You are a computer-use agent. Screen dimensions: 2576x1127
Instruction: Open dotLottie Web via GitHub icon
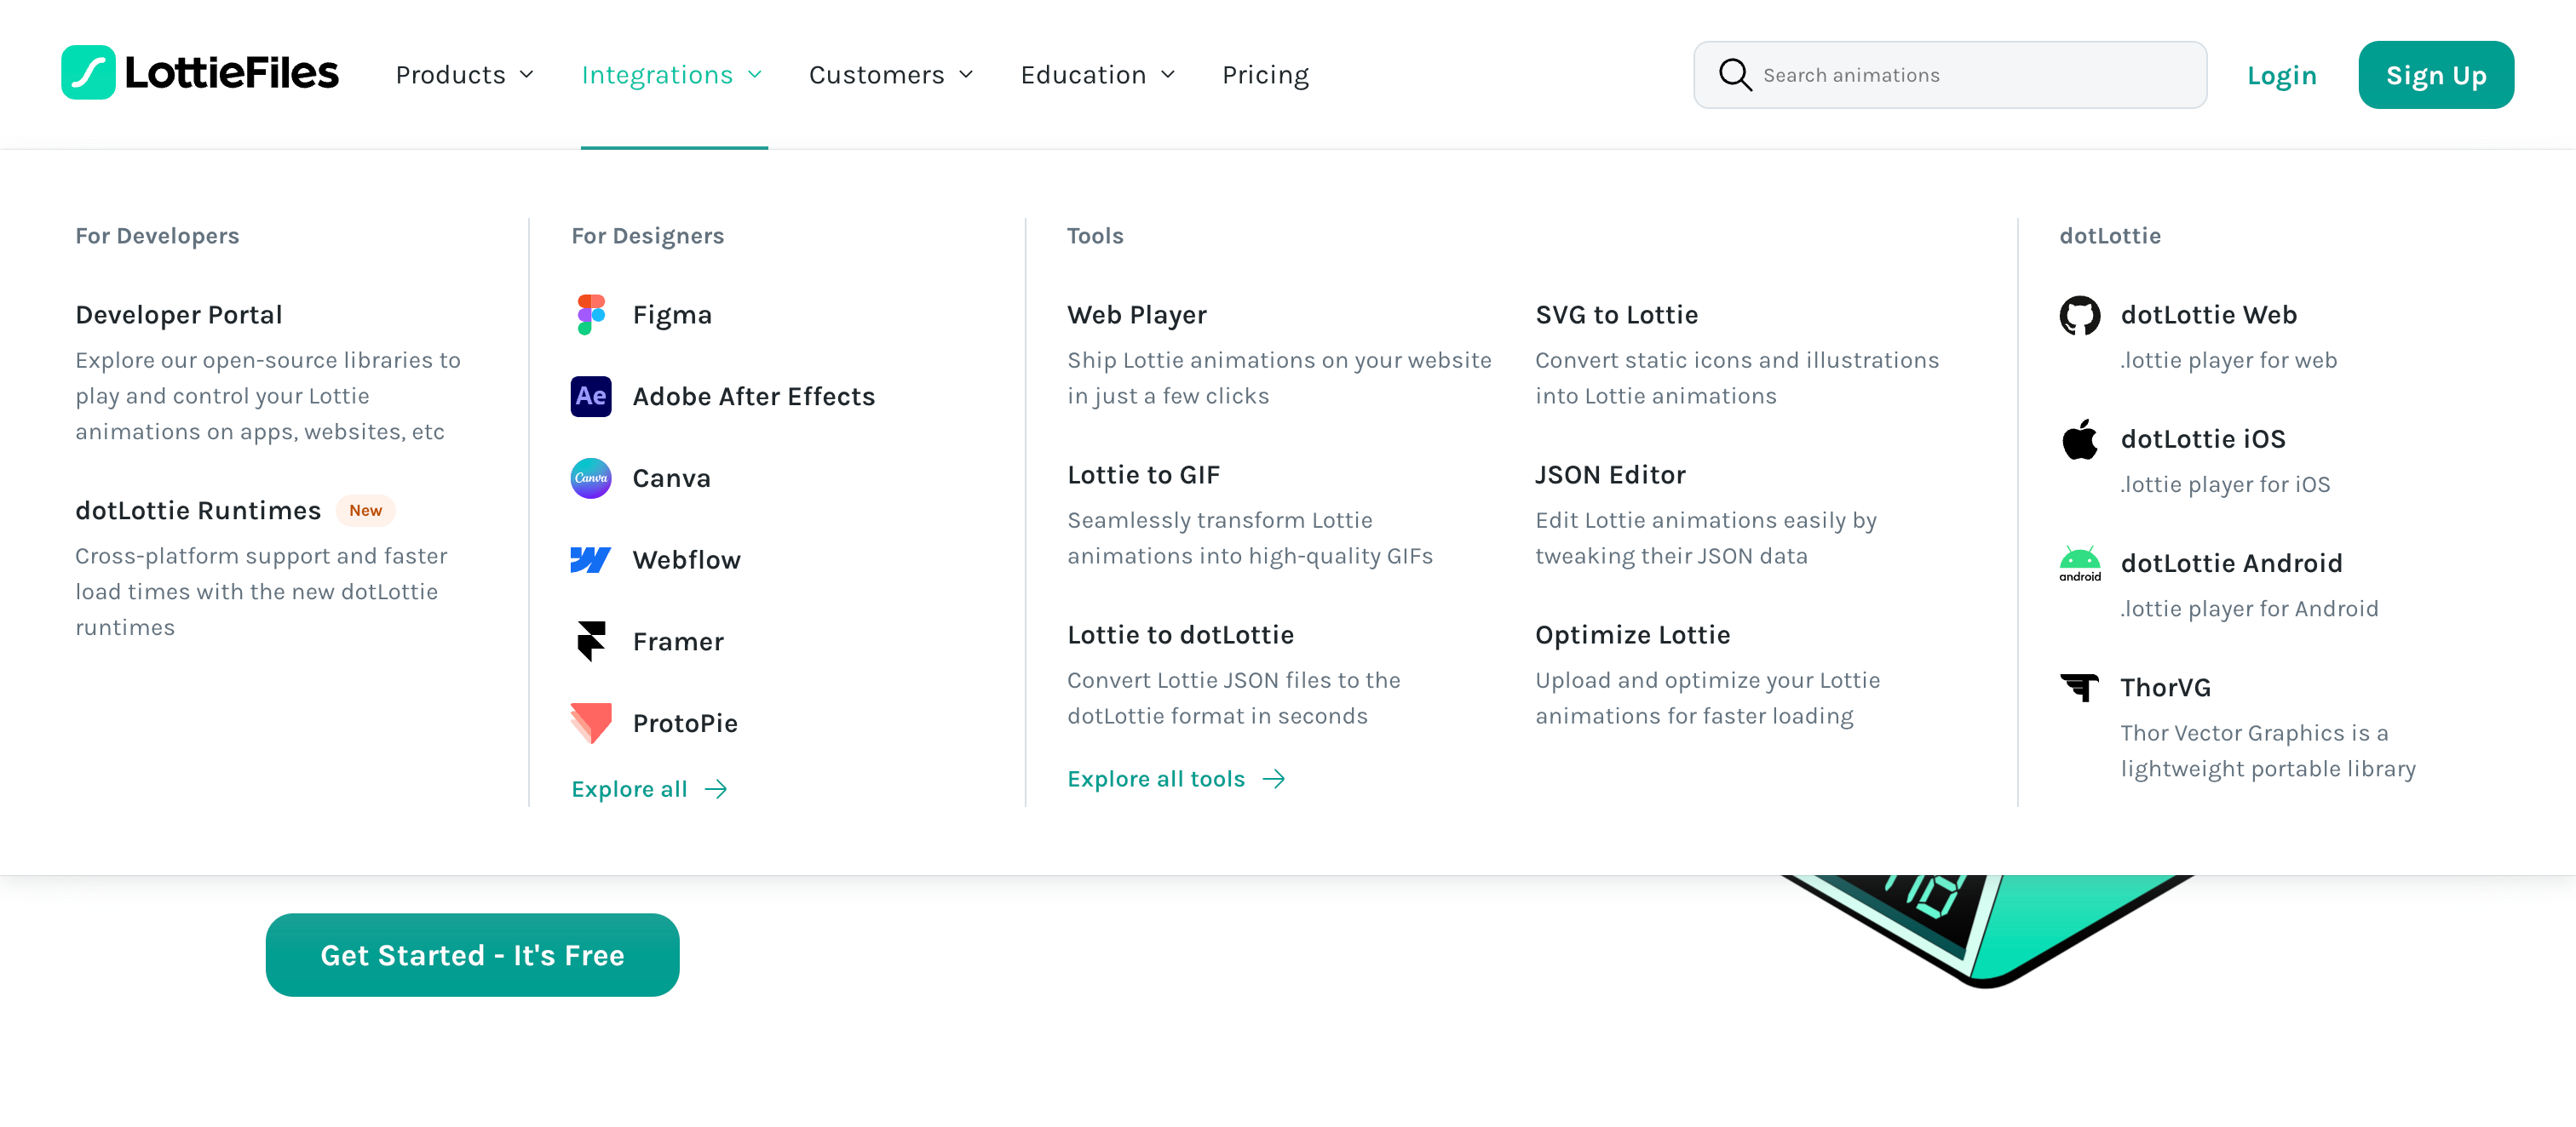coord(2080,316)
